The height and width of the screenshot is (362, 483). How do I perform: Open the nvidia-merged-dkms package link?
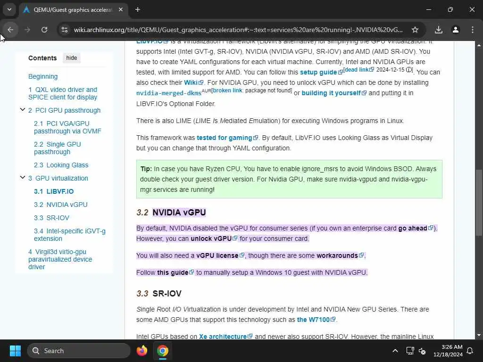click(x=169, y=93)
